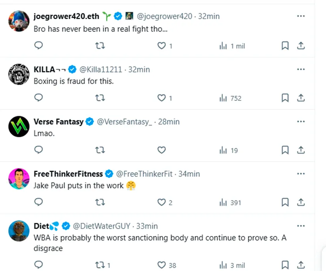Open the Verse Fantasy profile name link

click(58, 122)
